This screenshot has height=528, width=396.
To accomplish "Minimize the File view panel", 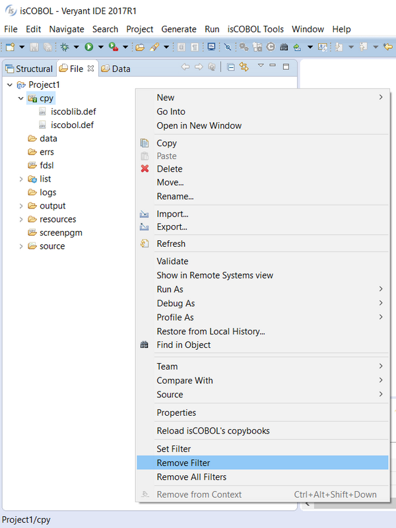I will [x=274, y=67].
